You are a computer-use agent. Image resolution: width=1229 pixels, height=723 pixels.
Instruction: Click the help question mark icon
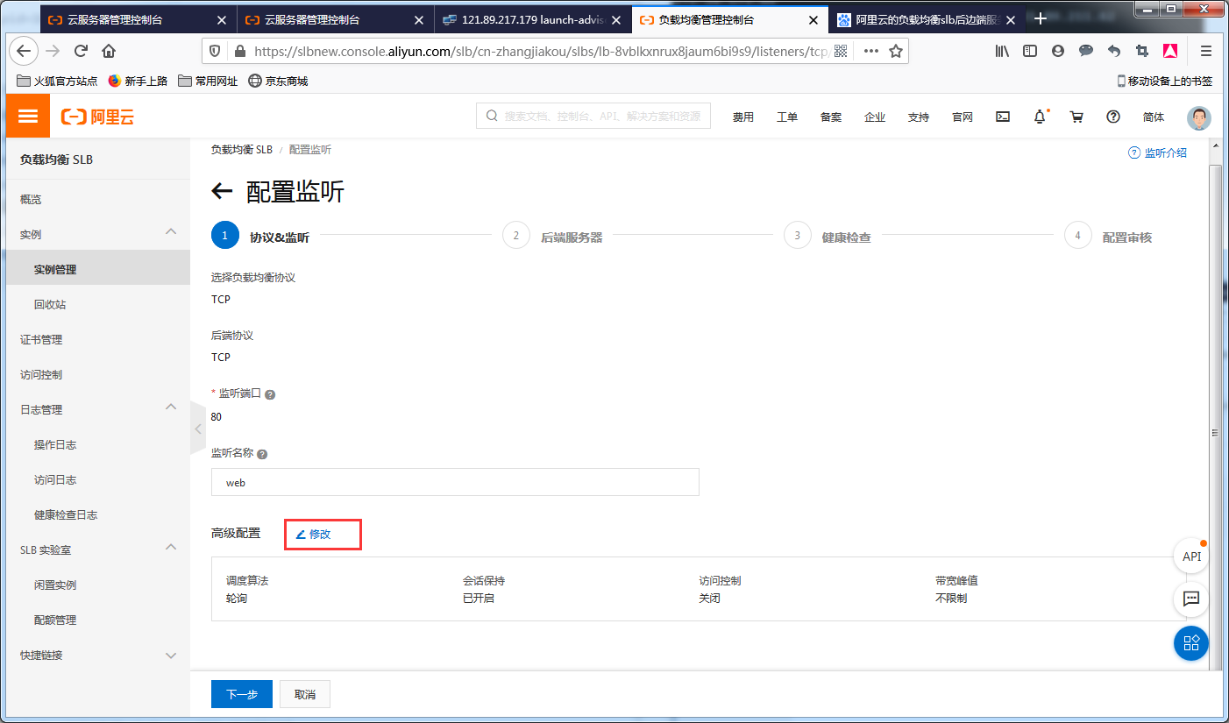pyautogui.click(x=1112, y=116)
